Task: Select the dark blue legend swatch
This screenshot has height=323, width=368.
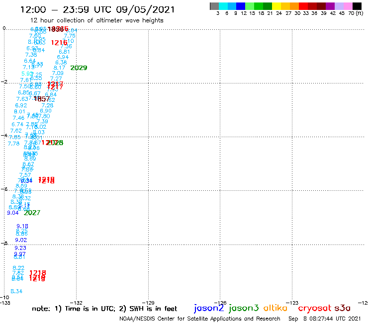Action: click(241, 6)
